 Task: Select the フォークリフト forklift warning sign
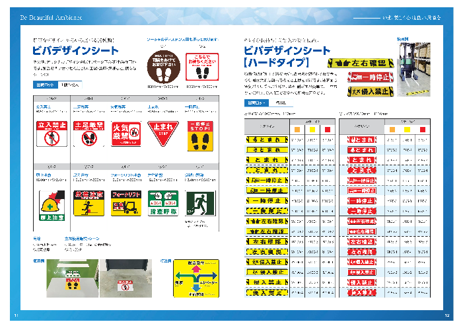point(125,204)
